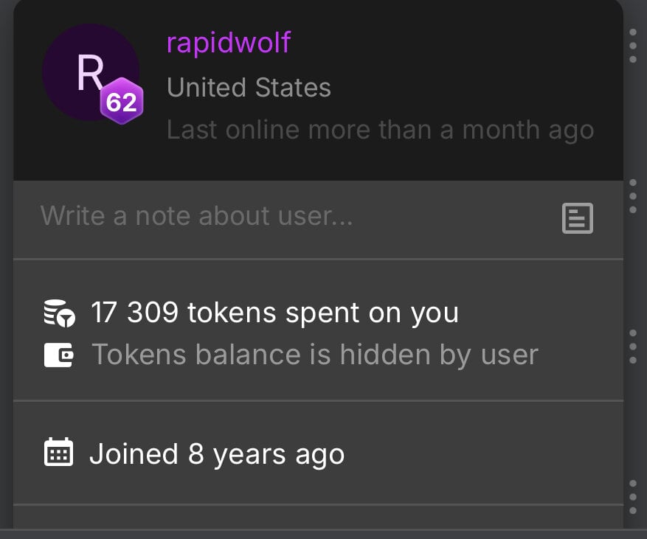The width and height of the screenshot is (647, 539).
Task: Click the calendar joined-date icon
Action: tap(59, 453)
